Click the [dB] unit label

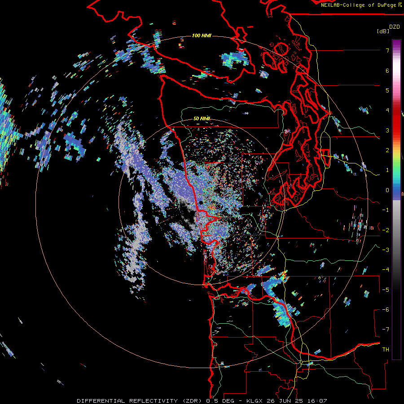pyautogui.click(x=383, y=31)
